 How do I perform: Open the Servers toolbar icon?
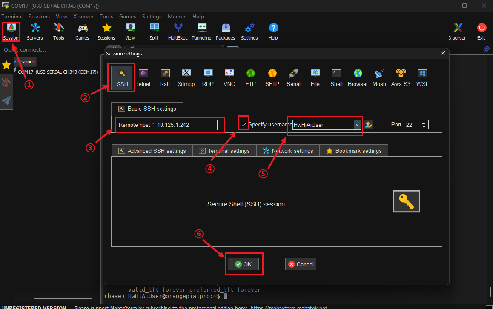[x=35, y=32]
